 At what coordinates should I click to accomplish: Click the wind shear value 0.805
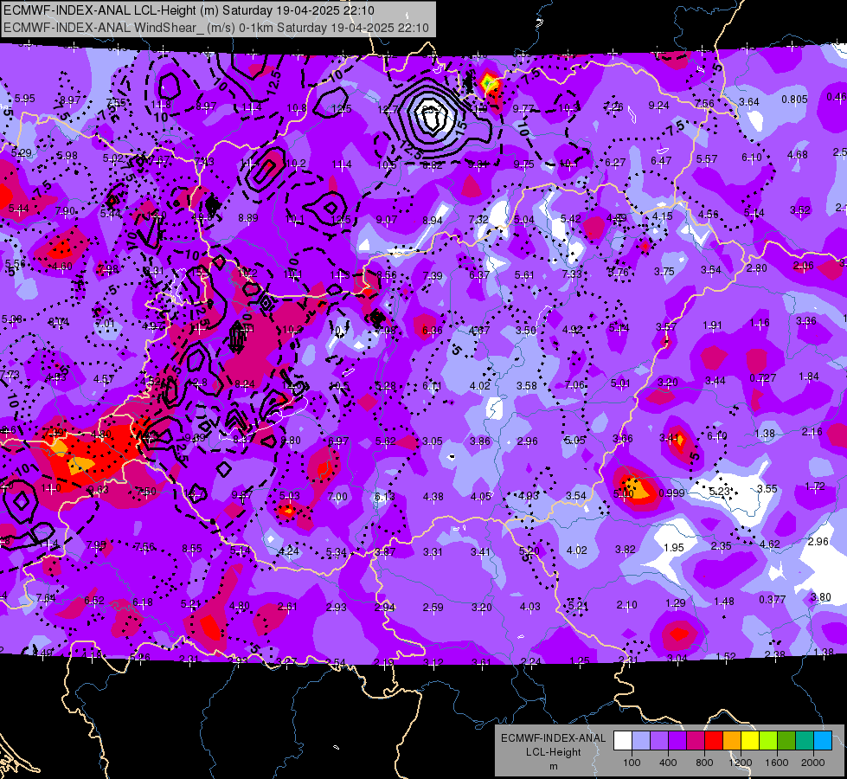[x=794, y=100]
